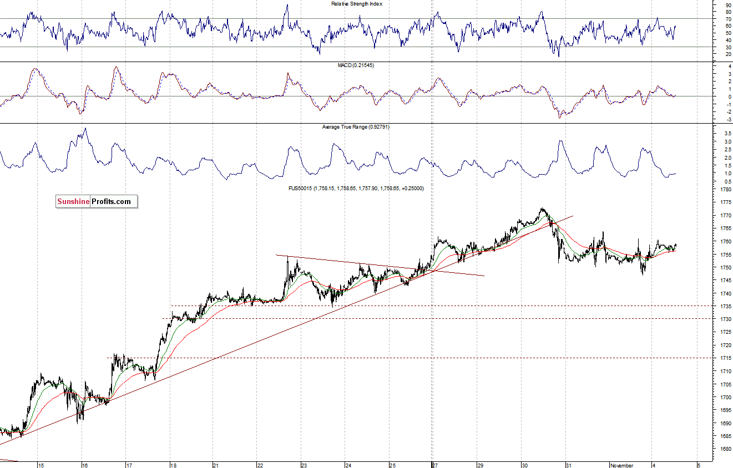Click the 60 level on the RSI axis
The width and height of the screenshot is (733, 468).
pyautogui.click(x=728, y=27)
